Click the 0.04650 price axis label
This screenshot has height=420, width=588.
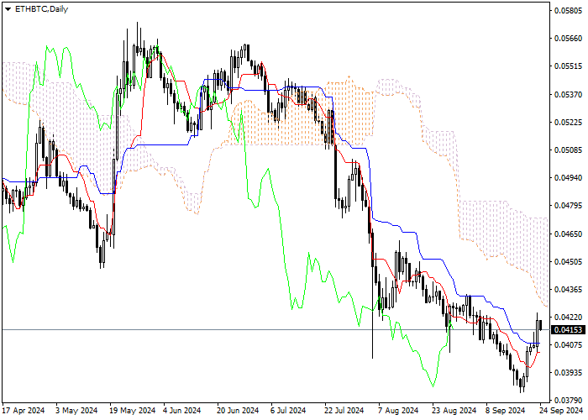[568, 234]
